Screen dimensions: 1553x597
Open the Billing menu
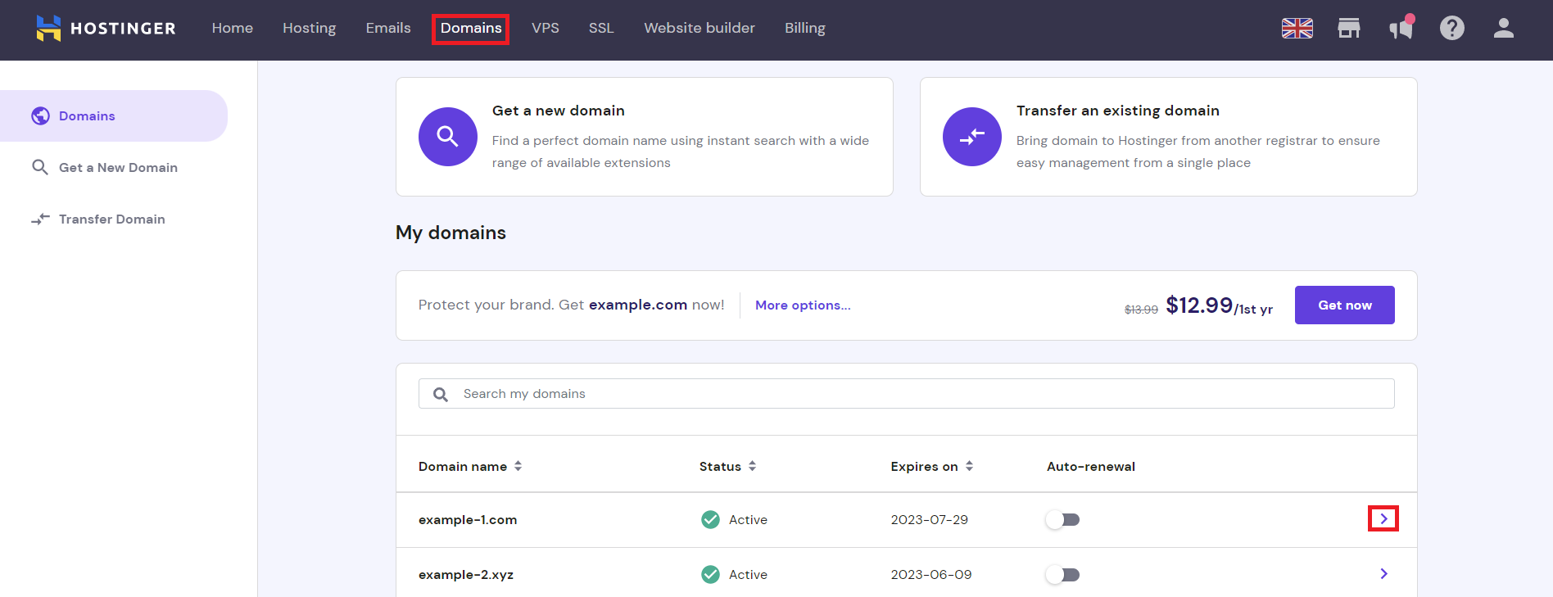point(805,28)
